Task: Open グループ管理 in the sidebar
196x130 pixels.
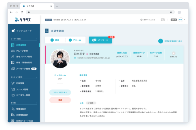Action: pyautogui.click(x=21, y=51)
